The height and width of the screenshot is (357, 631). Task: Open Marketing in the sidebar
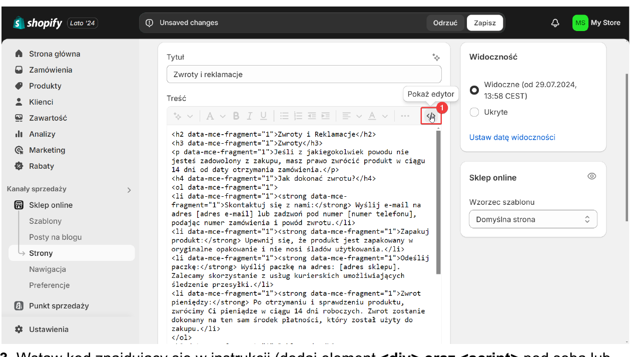(x=47, y=150)
